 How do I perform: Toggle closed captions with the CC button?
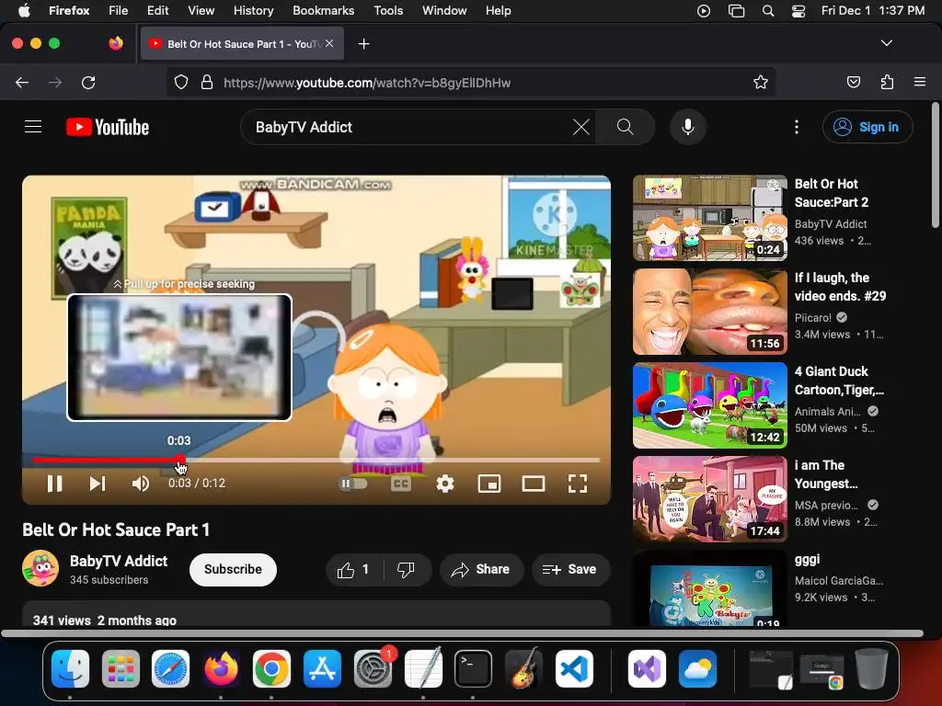(x=401, y=484)
